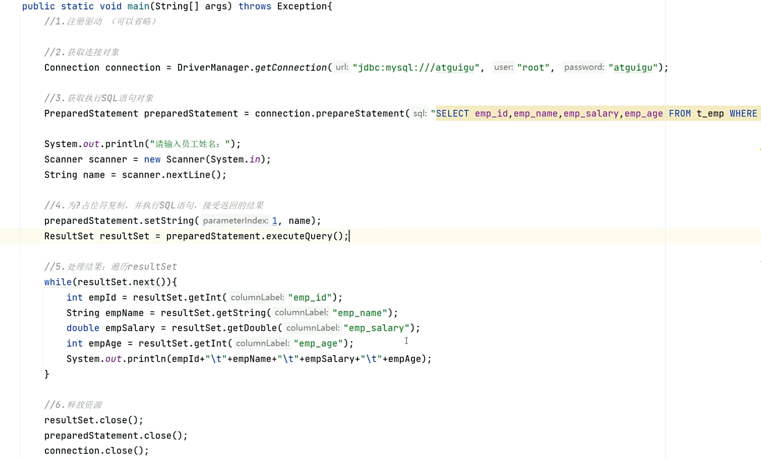Click the while keyword of resultSet loop

[x=58, y=282]
